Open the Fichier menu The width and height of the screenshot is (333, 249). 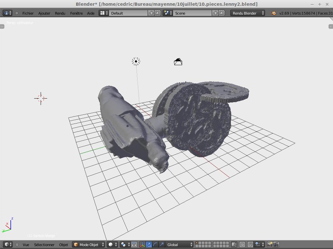point(28,13)
